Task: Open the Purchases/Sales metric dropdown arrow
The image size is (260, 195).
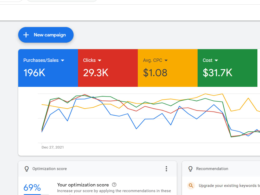Action: coord(62,60)
